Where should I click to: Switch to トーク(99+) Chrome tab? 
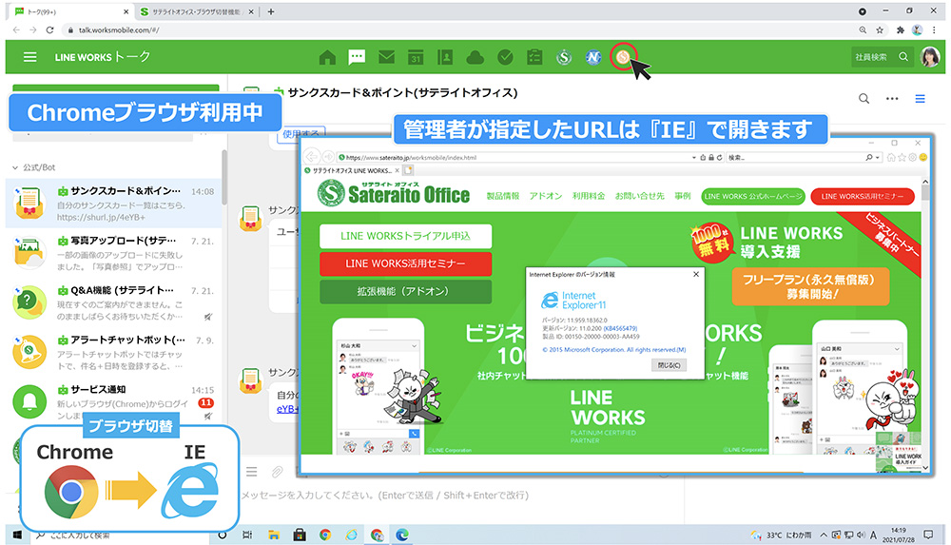point(69,11)
